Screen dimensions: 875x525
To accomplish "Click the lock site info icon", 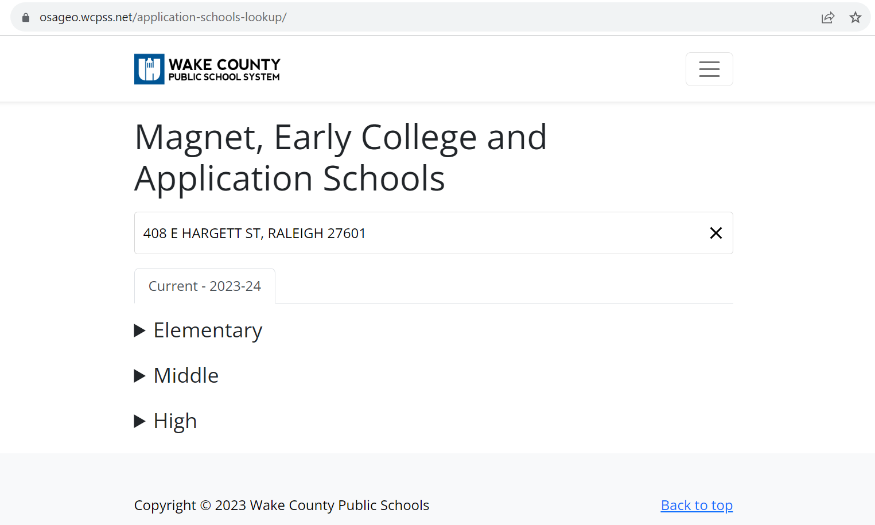I will pyautogui.click(x=26, y=17).
